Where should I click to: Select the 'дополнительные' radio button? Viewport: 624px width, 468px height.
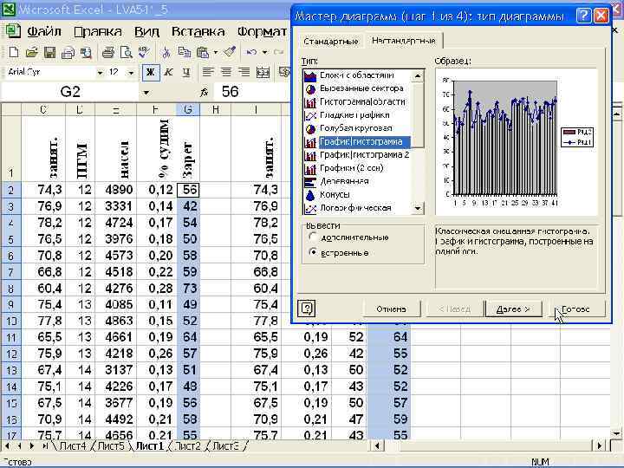tap(313, 236)
